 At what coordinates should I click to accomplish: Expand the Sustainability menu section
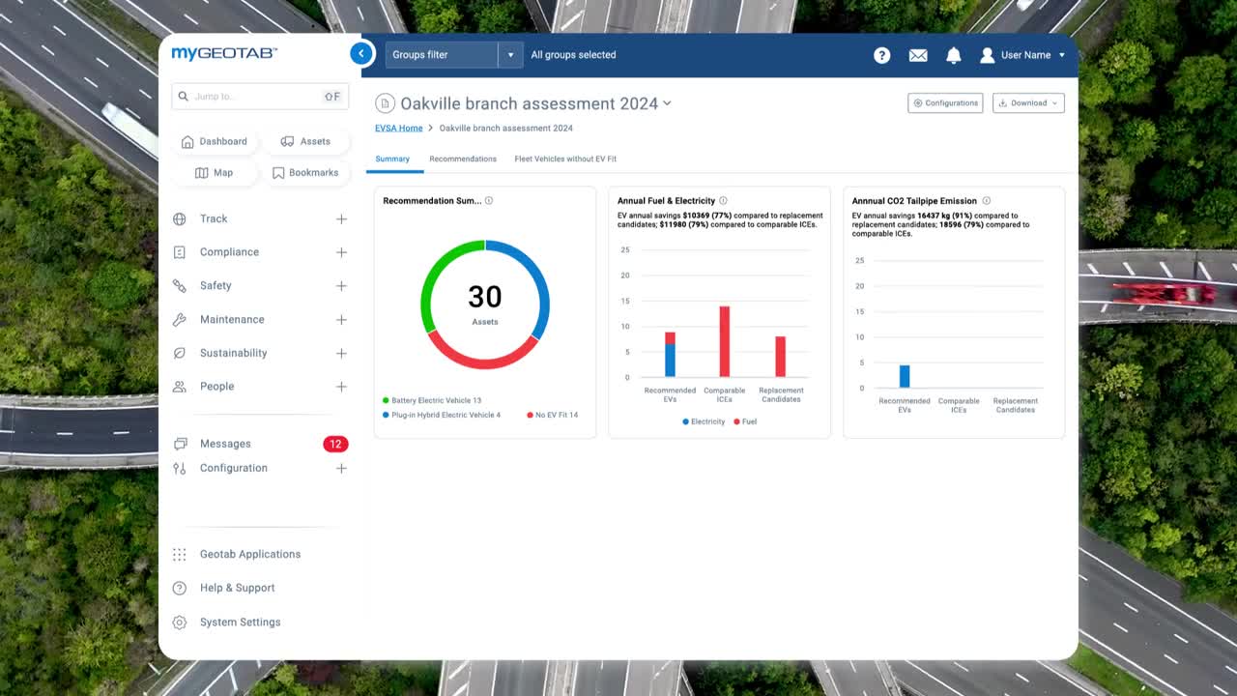tap(341, 353)
